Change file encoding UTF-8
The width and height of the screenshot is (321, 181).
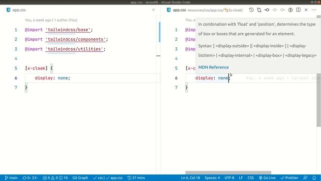[229, 177]
